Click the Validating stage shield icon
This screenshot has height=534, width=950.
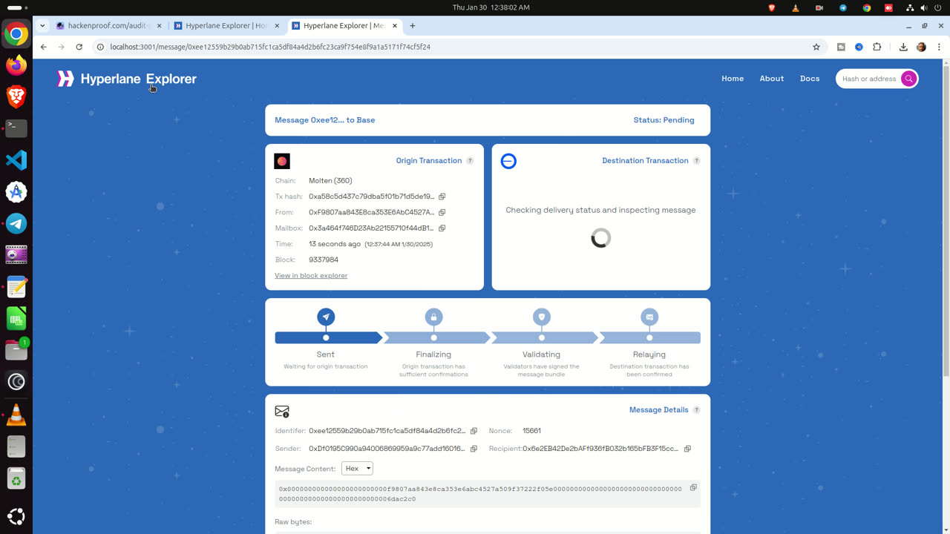tap(542, 317)
